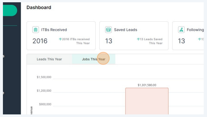Click the $1,301,580.00 bar value label
Image resolution: width=207 pixels, height=117 pixels.
pos(147,85)
